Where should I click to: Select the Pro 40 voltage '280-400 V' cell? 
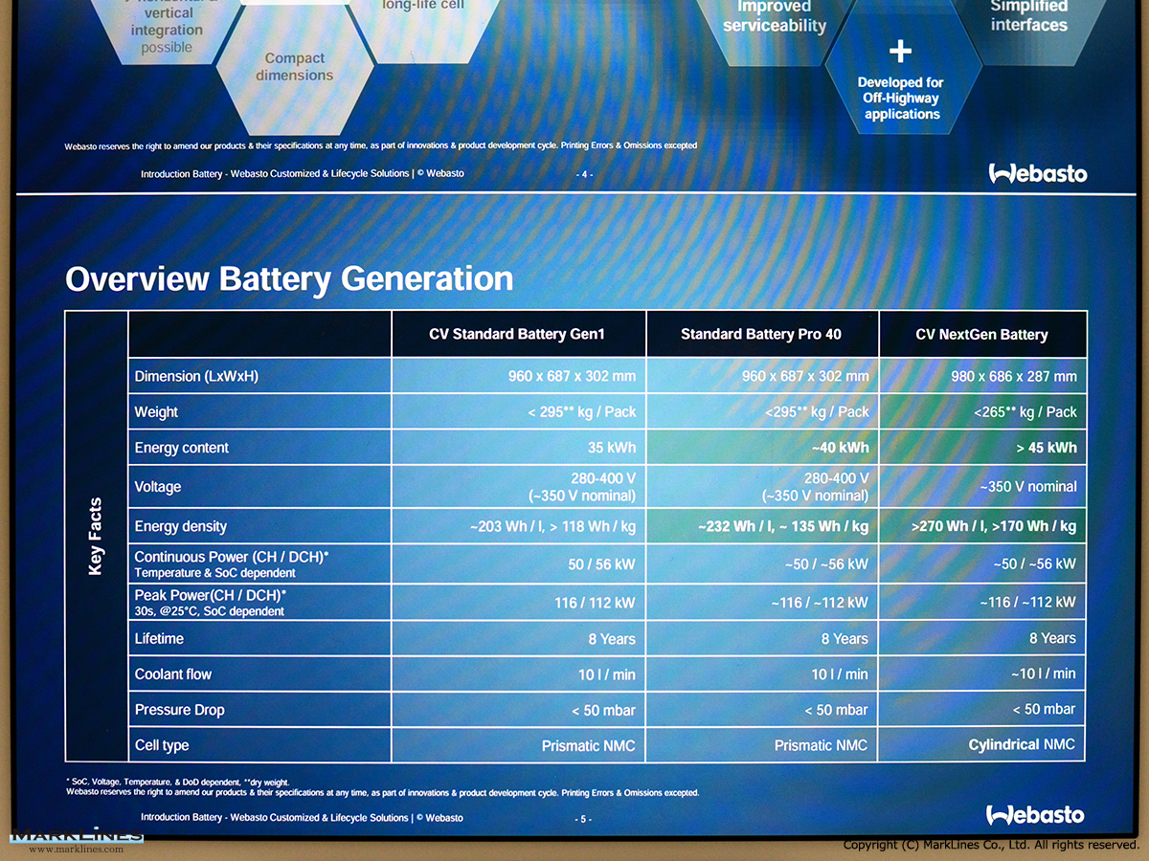pos(816,487)
